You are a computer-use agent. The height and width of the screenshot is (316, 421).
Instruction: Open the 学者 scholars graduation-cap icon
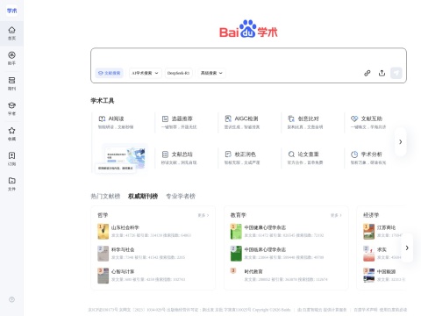pyautogui.click(x=11, y=109)
